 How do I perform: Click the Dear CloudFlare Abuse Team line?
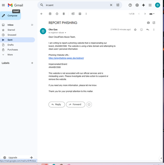[62, 37]
